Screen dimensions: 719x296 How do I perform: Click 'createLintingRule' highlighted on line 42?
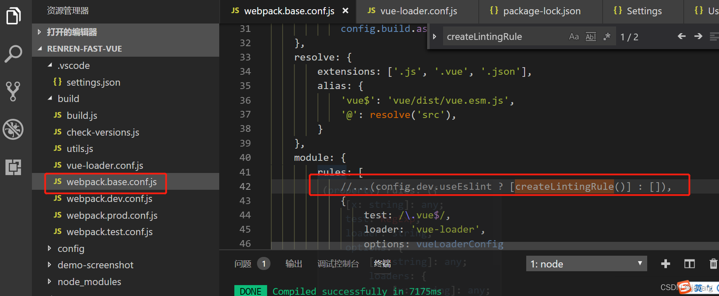tap(564, 186)
